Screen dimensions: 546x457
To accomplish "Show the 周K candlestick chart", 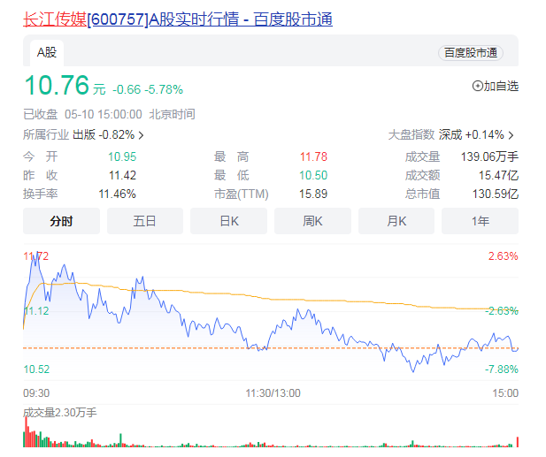I will pyautogui.click(x=312, y=221).
